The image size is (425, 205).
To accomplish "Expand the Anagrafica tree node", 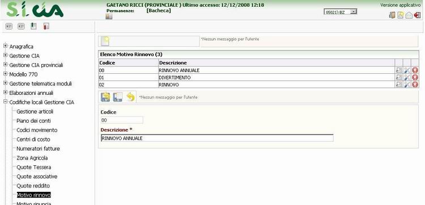I will click(x=5, y=46).
